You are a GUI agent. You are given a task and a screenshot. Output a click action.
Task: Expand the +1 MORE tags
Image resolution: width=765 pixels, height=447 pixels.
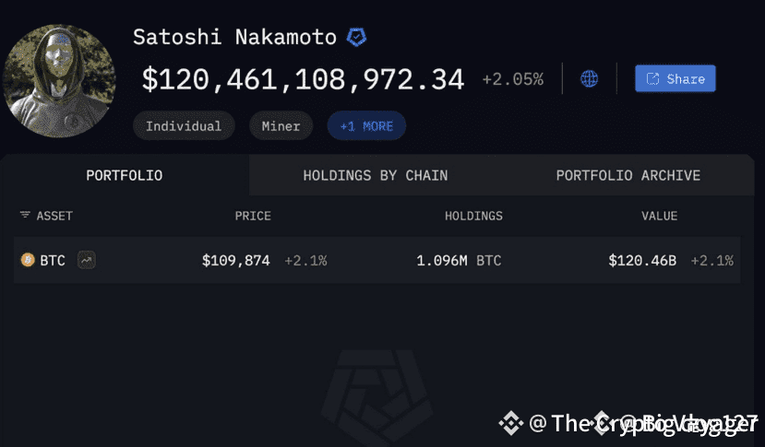[x=366, y=126]
